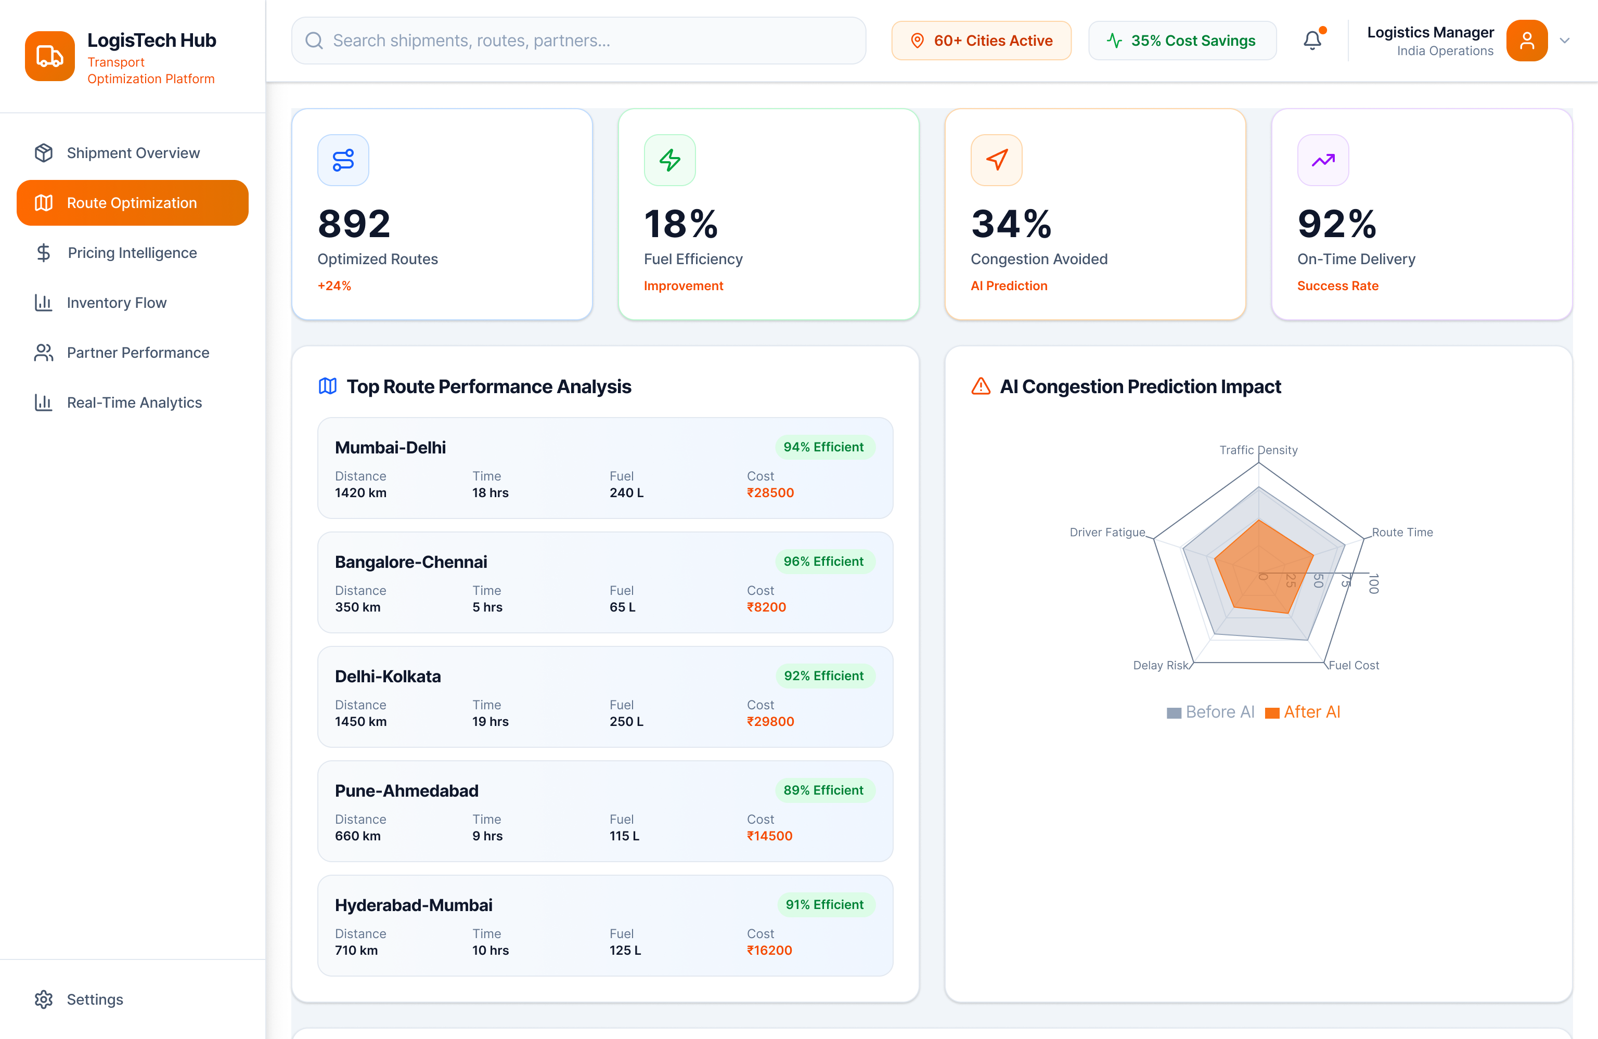This screenshot has width=1598, height=1039.
Task: Switch to the Route Optimization section
Action: click(132, 203)
